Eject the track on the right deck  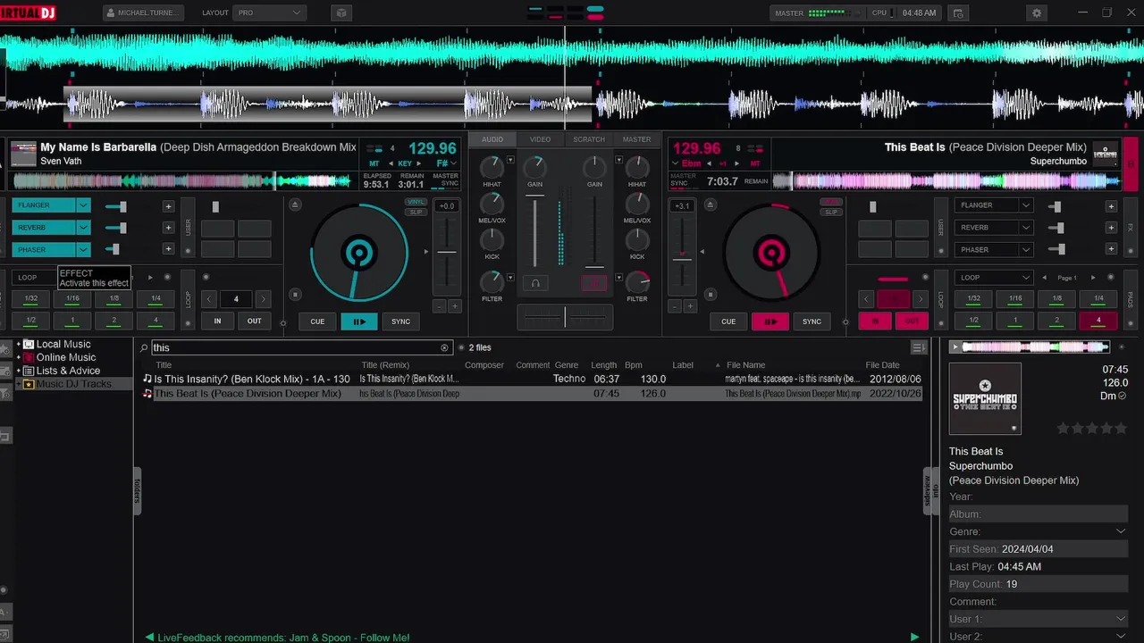point(711,205)
